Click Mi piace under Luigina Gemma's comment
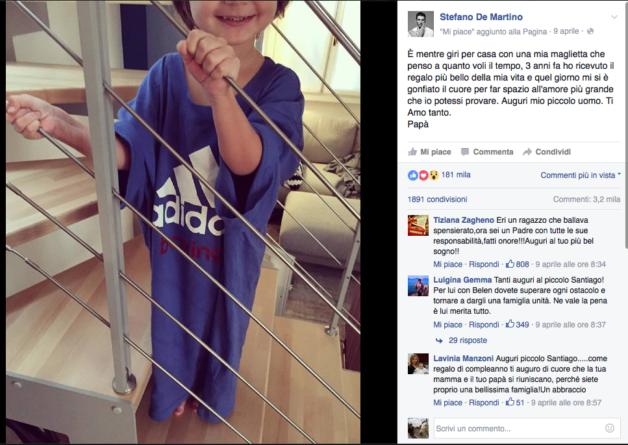 tap(447, 324)
